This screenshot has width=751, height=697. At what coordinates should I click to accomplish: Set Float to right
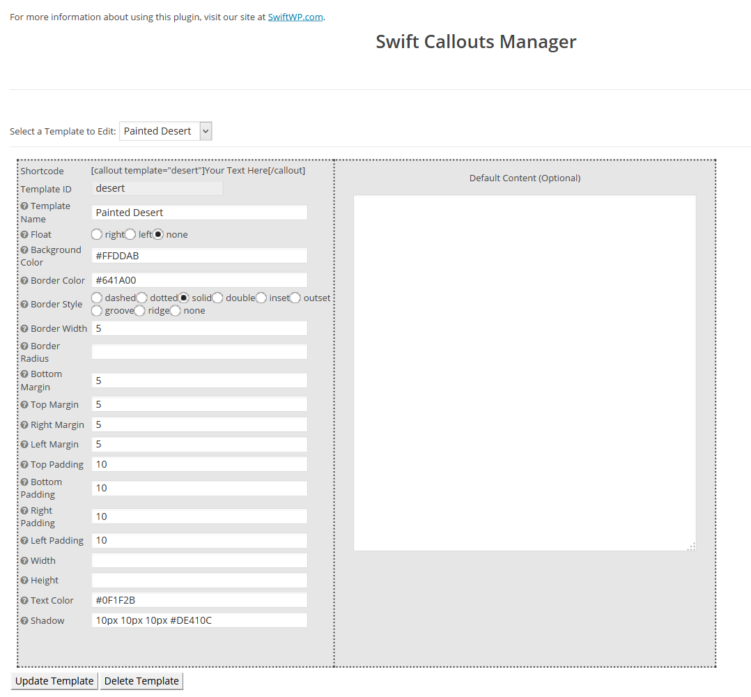97,234
